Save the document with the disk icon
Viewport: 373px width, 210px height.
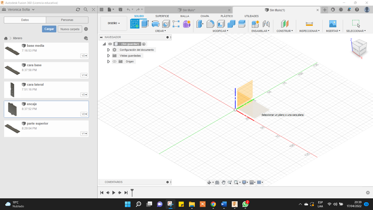tap(120, 10)
